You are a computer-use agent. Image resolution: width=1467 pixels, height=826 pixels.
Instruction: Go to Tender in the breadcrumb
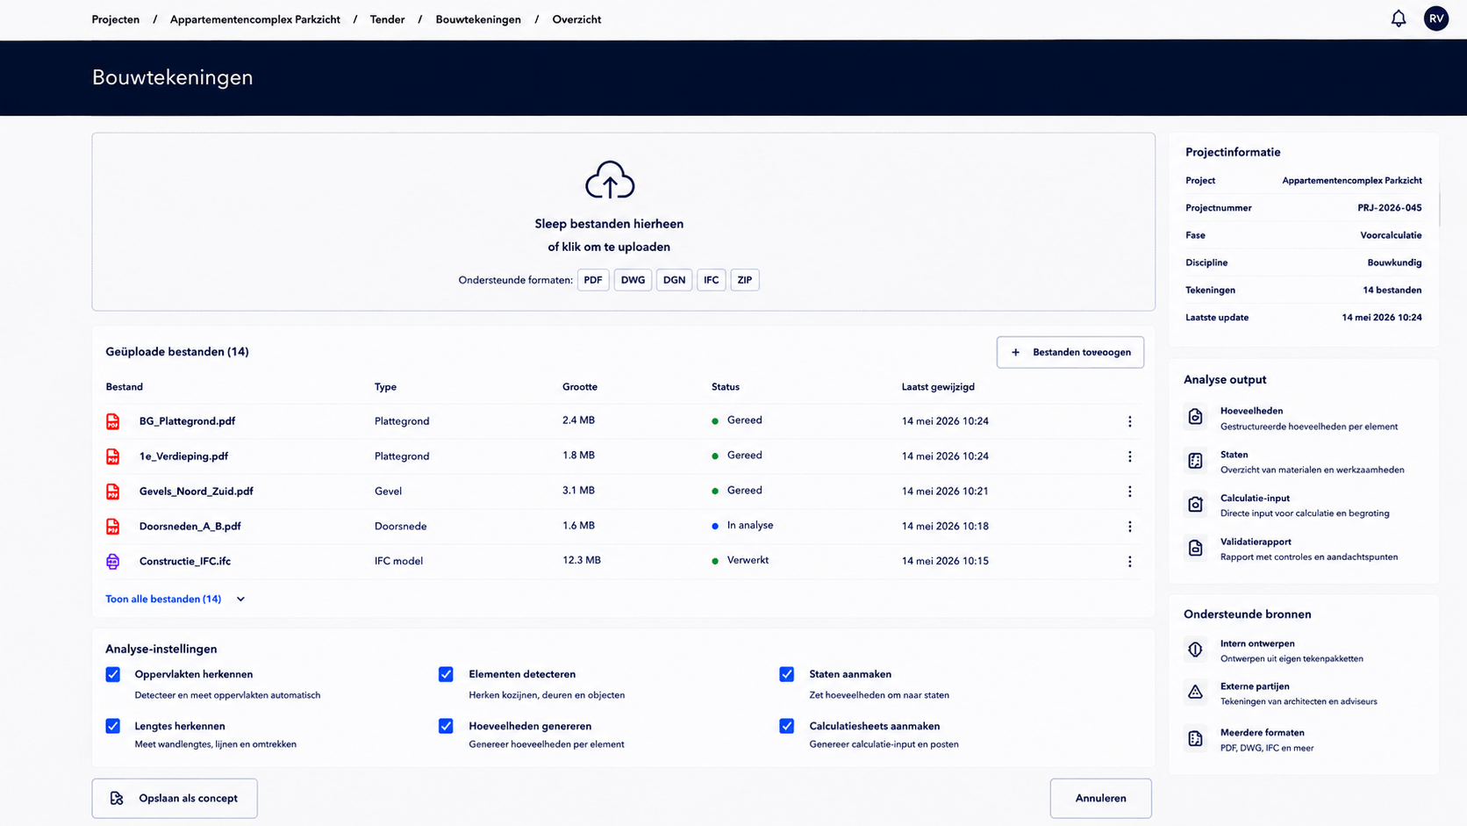pyautogui.click(x=387, y=19)
